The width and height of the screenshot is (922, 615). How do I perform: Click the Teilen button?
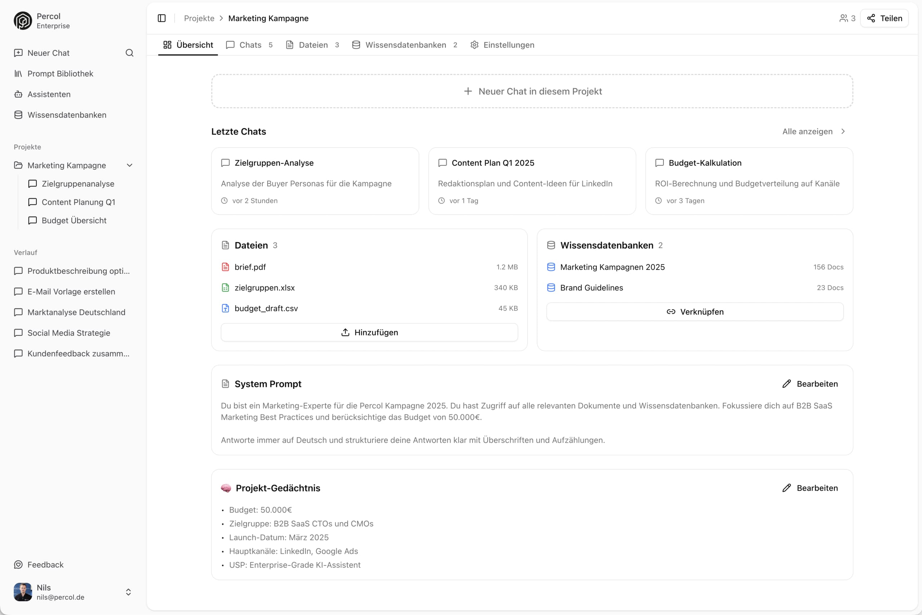(885, 18)
